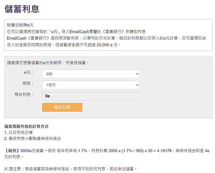The height and width of the screenshot is (173, 215).
Task: Click the orange 確定存款 button
Action: [62, 107]
